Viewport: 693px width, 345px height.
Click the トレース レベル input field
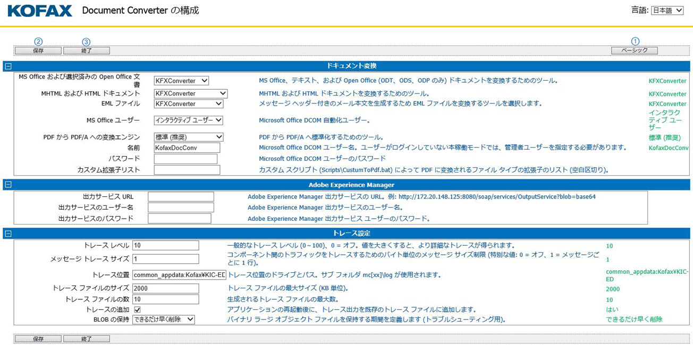click(165, 245)
